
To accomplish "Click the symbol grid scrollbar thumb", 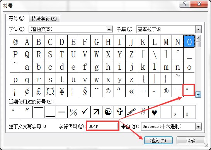I will [198, 44].
